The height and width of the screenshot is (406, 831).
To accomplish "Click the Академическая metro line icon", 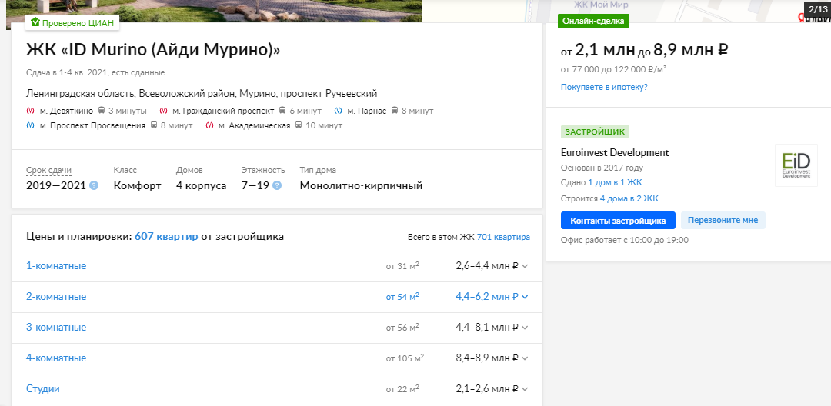I will (x=210, y=125).
